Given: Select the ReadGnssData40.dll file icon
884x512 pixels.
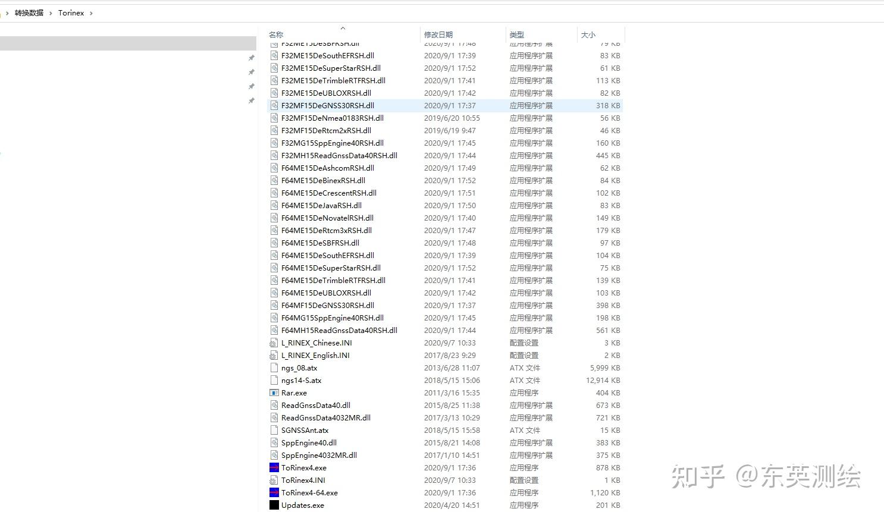Looking at the screenshot, I should coord(274,405).
